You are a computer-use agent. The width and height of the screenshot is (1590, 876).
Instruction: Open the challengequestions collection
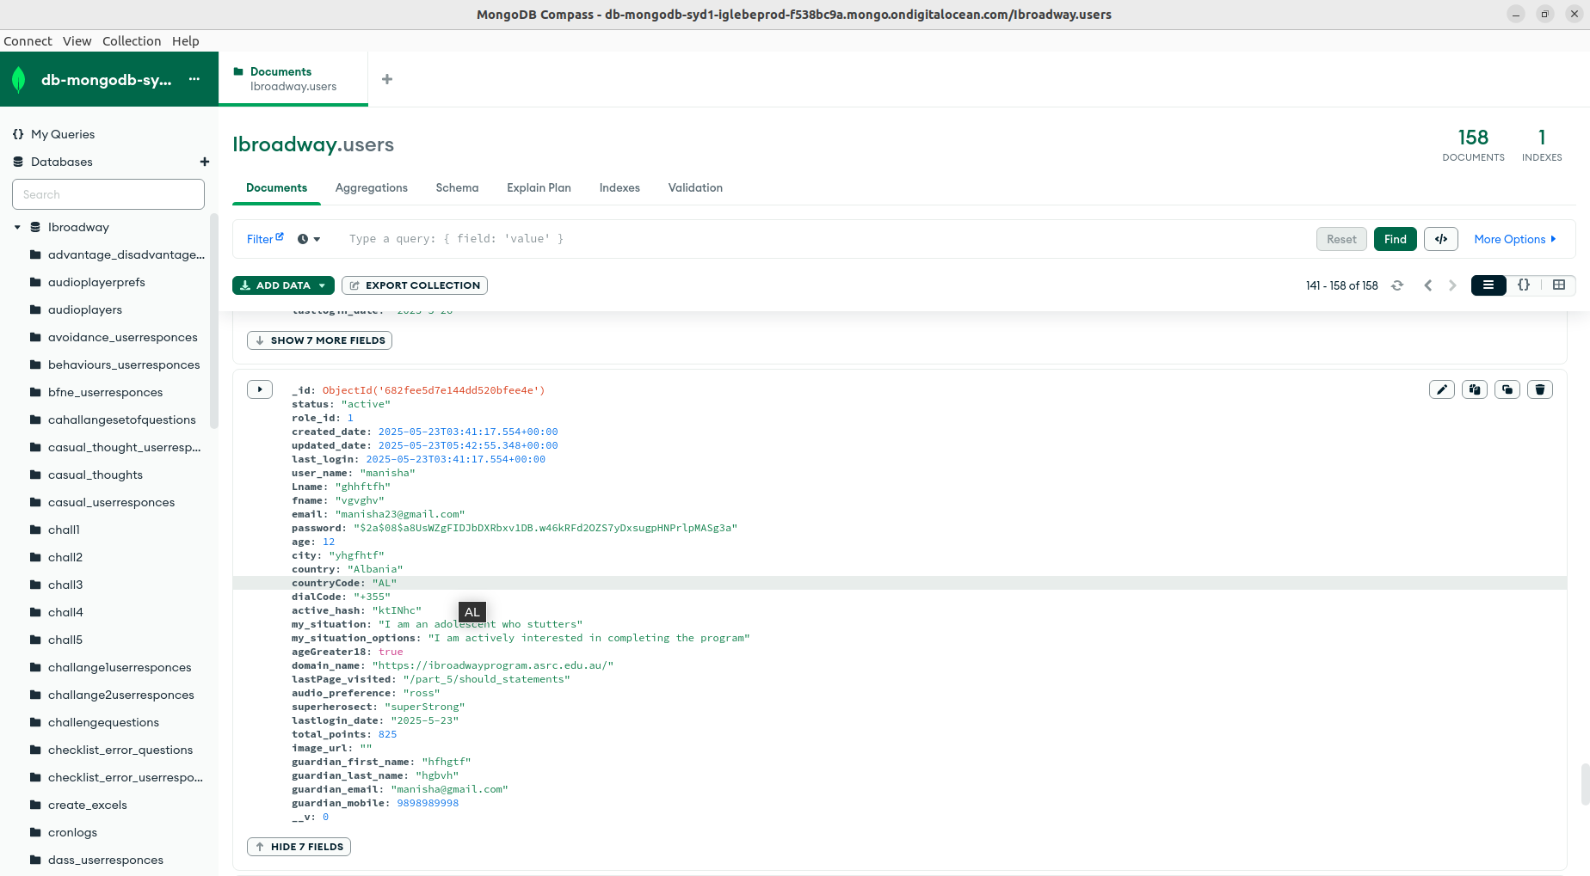click(103, 722)
